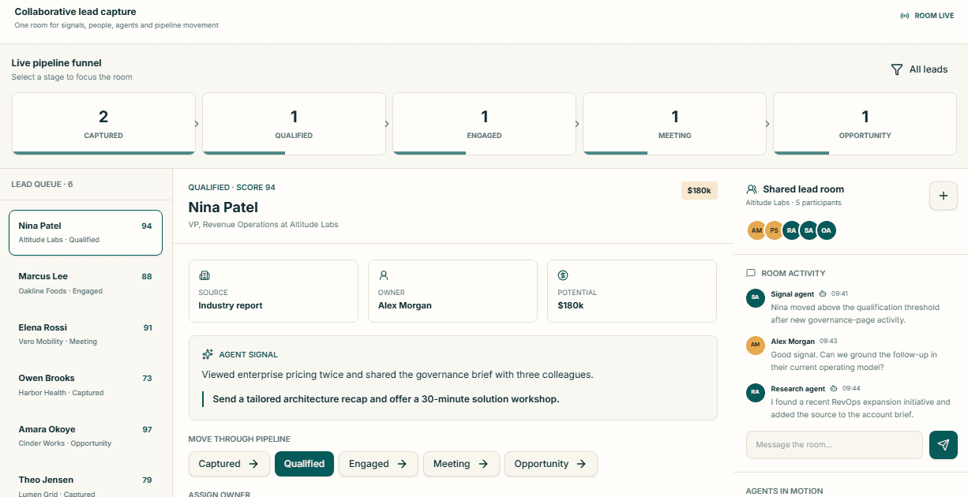Image resolution: width=968 pixels, height=497 pixels.
Task: Click the avatar beside Alex Morgan's room message
Action: pos(756,345)
